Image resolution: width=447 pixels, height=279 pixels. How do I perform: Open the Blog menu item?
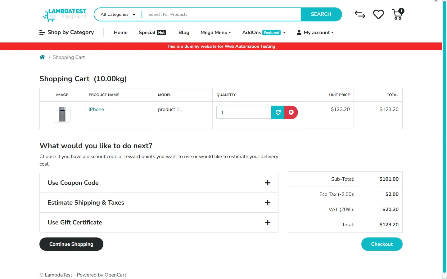click(184, 33)
